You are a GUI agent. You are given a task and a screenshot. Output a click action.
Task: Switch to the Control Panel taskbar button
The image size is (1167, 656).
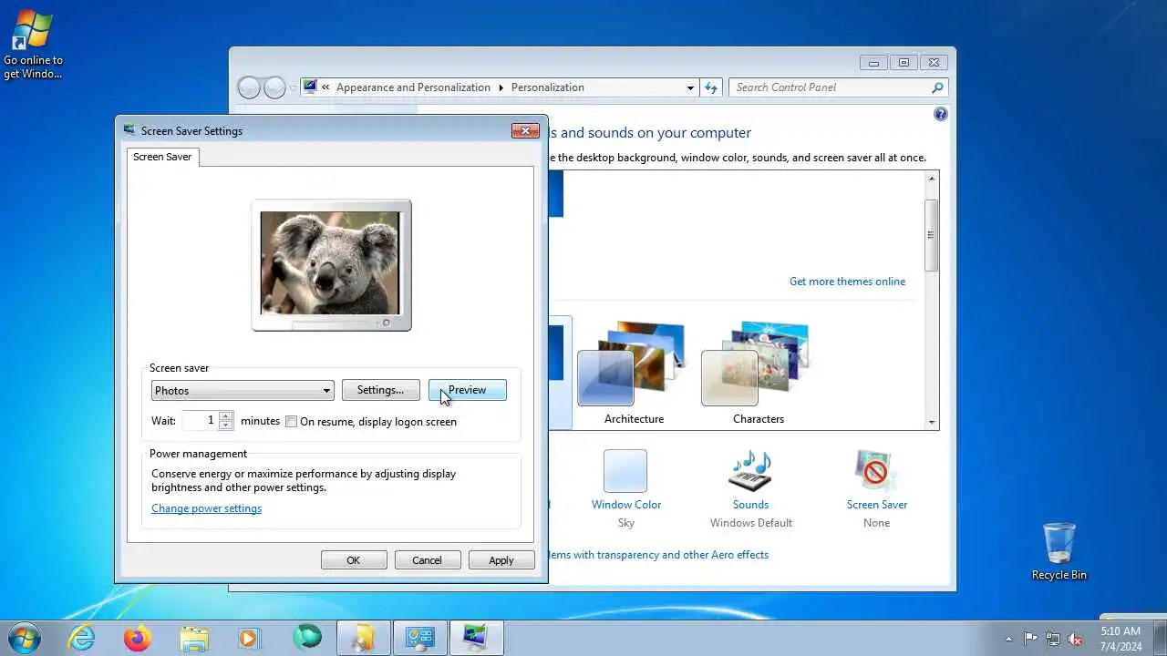click(419, 638)
